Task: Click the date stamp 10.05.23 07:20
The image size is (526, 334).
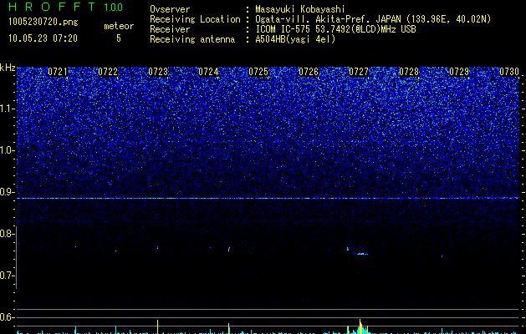Action: point(43,38)
